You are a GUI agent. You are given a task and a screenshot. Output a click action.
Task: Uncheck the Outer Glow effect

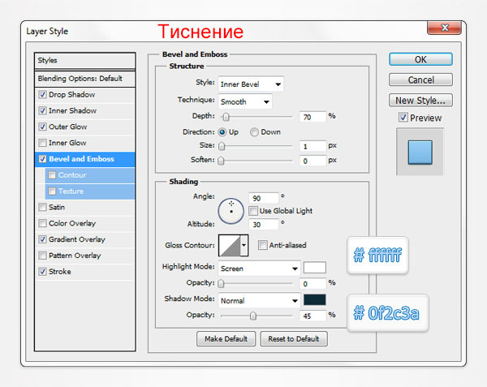pos(42,127)
